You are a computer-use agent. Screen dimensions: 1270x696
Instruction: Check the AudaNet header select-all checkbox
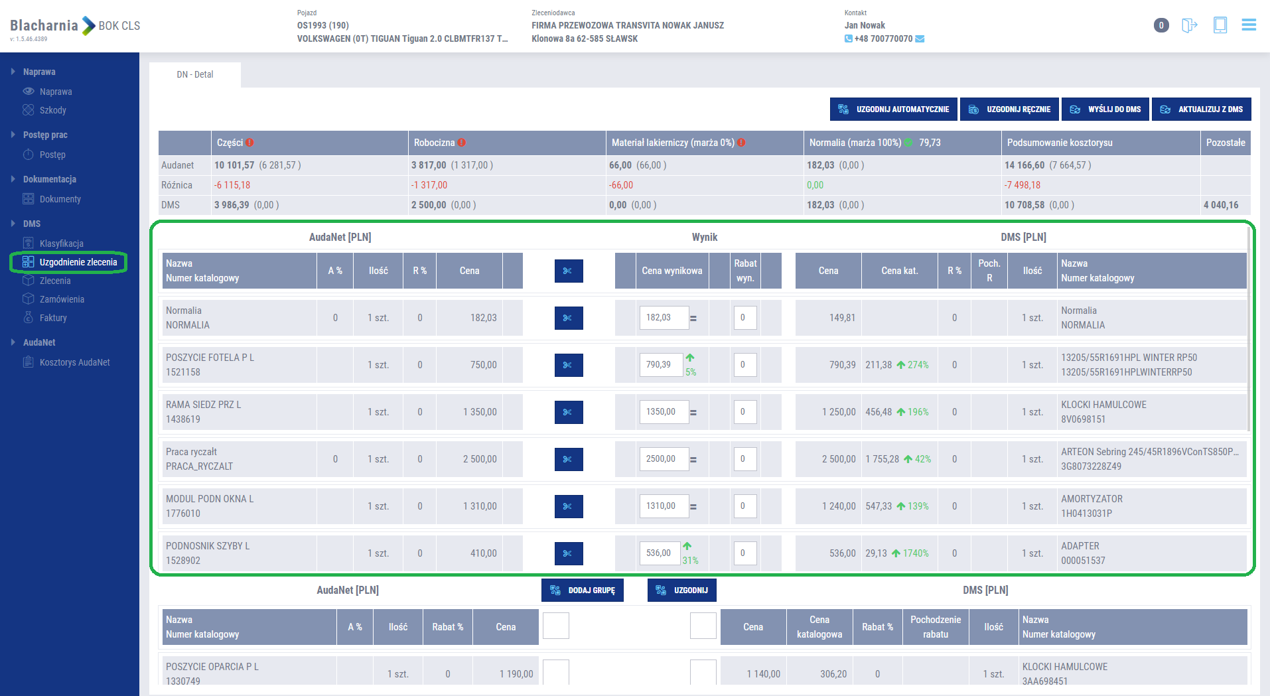(555, 626)
